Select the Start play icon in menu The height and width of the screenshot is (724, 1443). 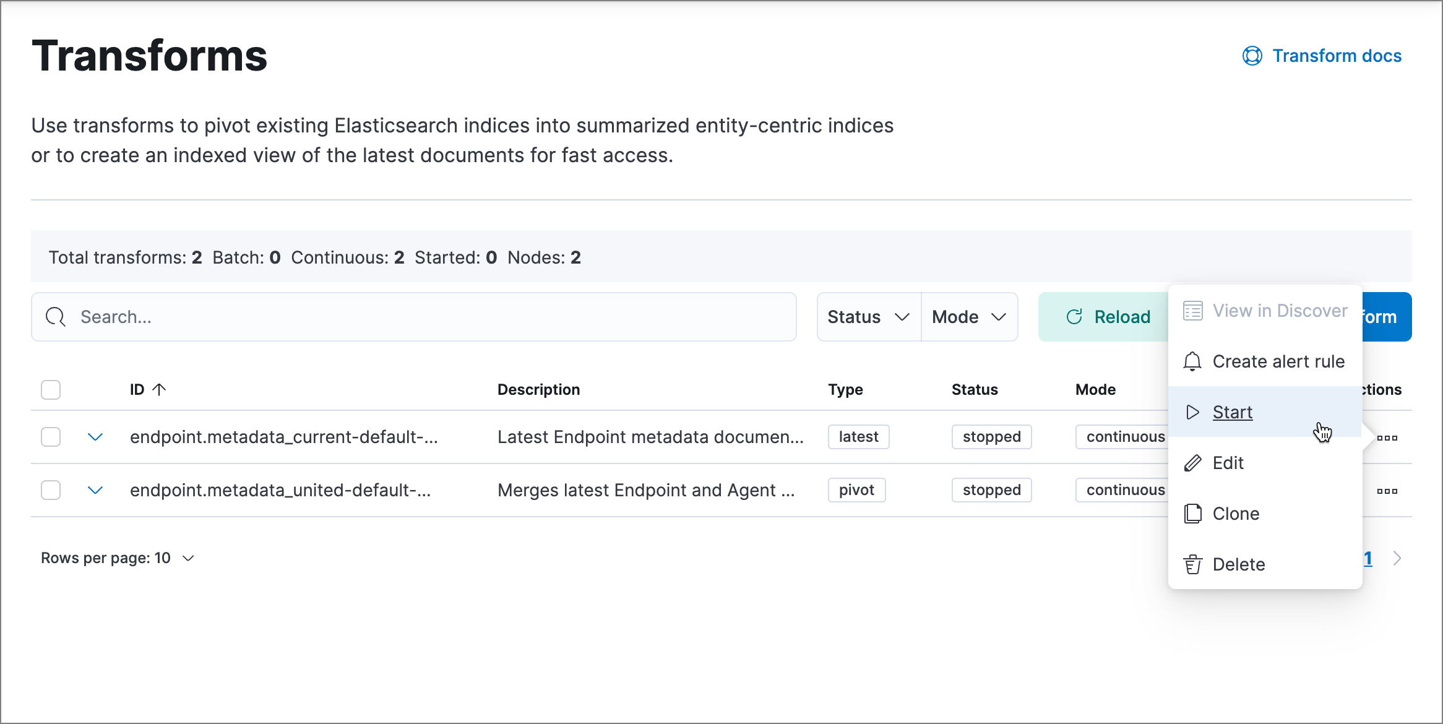pyautogui.click(x=1192, y=412)
